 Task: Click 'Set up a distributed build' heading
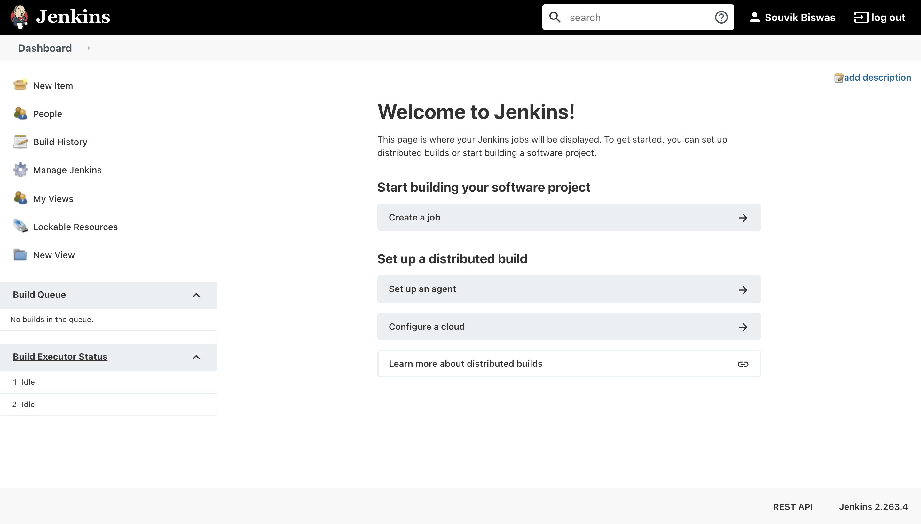(453, 259)
